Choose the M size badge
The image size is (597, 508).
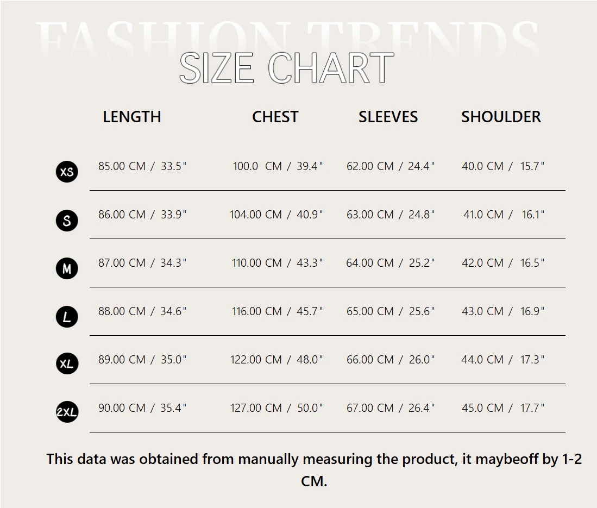pyautogui.click(x=67, y=268)
